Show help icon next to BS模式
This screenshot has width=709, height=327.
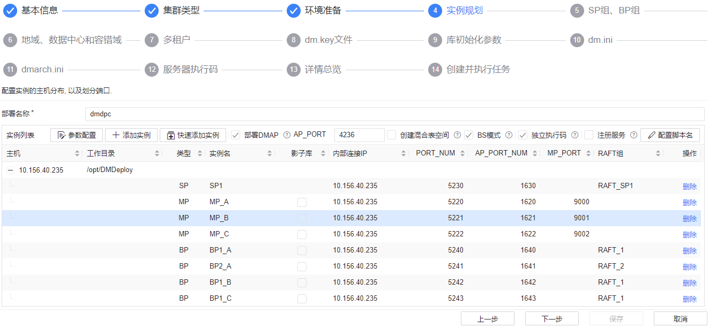pos(509,135)
